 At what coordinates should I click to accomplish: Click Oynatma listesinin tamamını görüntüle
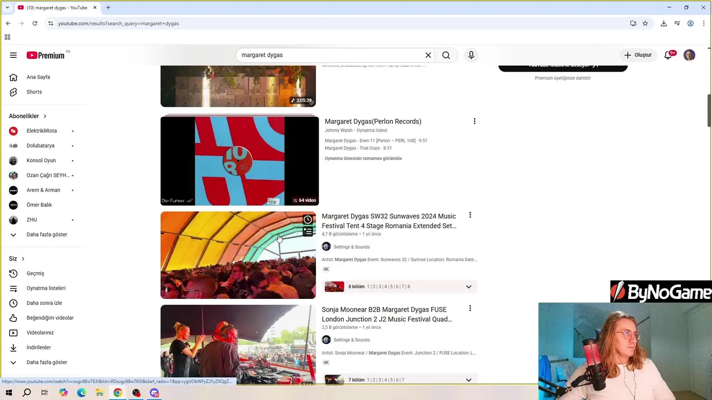(x=363, y=158)
